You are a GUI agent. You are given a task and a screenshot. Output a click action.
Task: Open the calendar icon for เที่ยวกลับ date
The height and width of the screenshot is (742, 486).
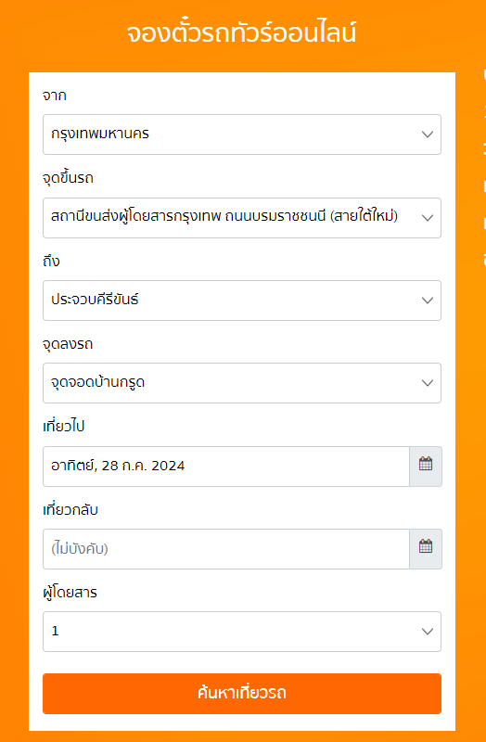click(x=426, y=549)
